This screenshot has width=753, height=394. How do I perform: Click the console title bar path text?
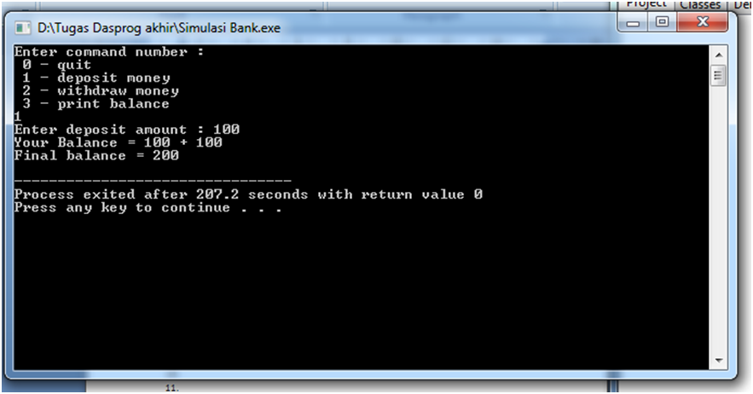click(x=159, y=28)
